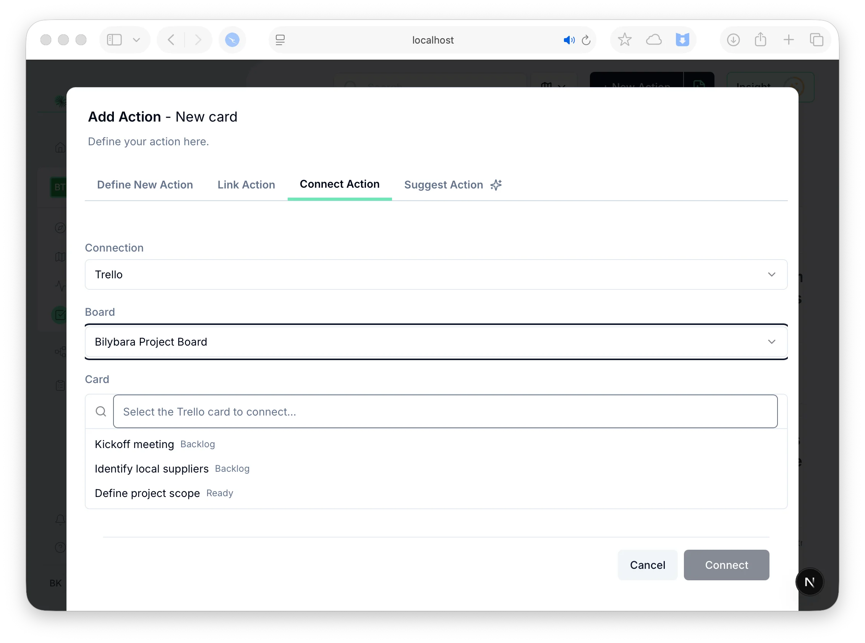This screenshot has height=643, width=865.
Task: Click the blue compass extension icon
Action: (x=232, y=40)
